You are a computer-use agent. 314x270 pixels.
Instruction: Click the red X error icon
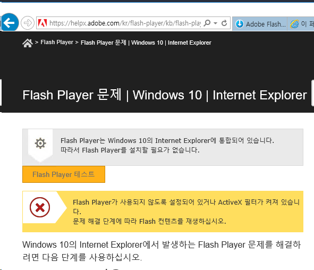coord(40,207)
